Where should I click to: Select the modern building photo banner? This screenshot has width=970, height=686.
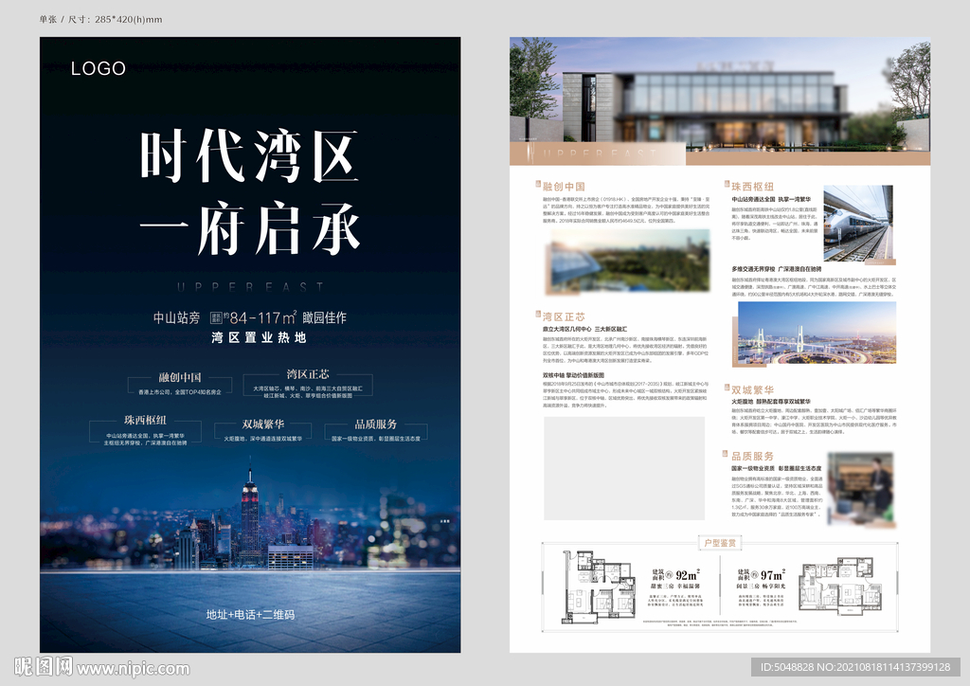point(720,99)
